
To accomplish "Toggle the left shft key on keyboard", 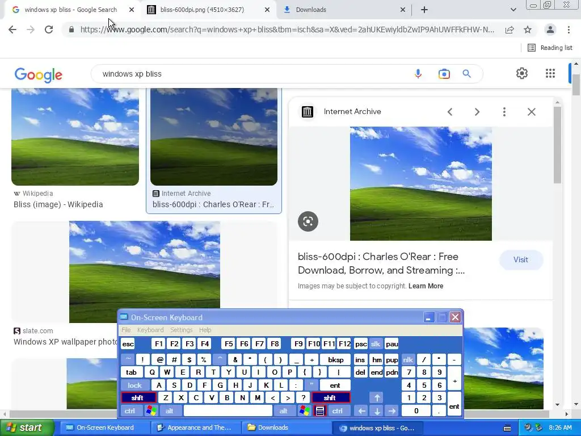I will coord(138,398).
